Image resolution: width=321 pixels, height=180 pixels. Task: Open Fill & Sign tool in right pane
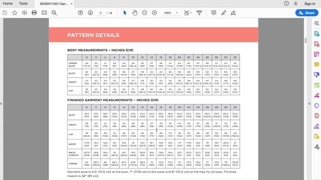(316, 126)
